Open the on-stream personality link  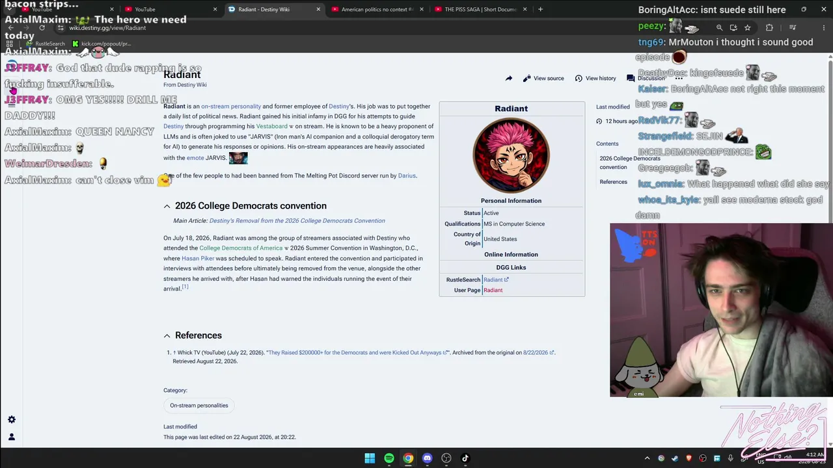coord(231,107)
